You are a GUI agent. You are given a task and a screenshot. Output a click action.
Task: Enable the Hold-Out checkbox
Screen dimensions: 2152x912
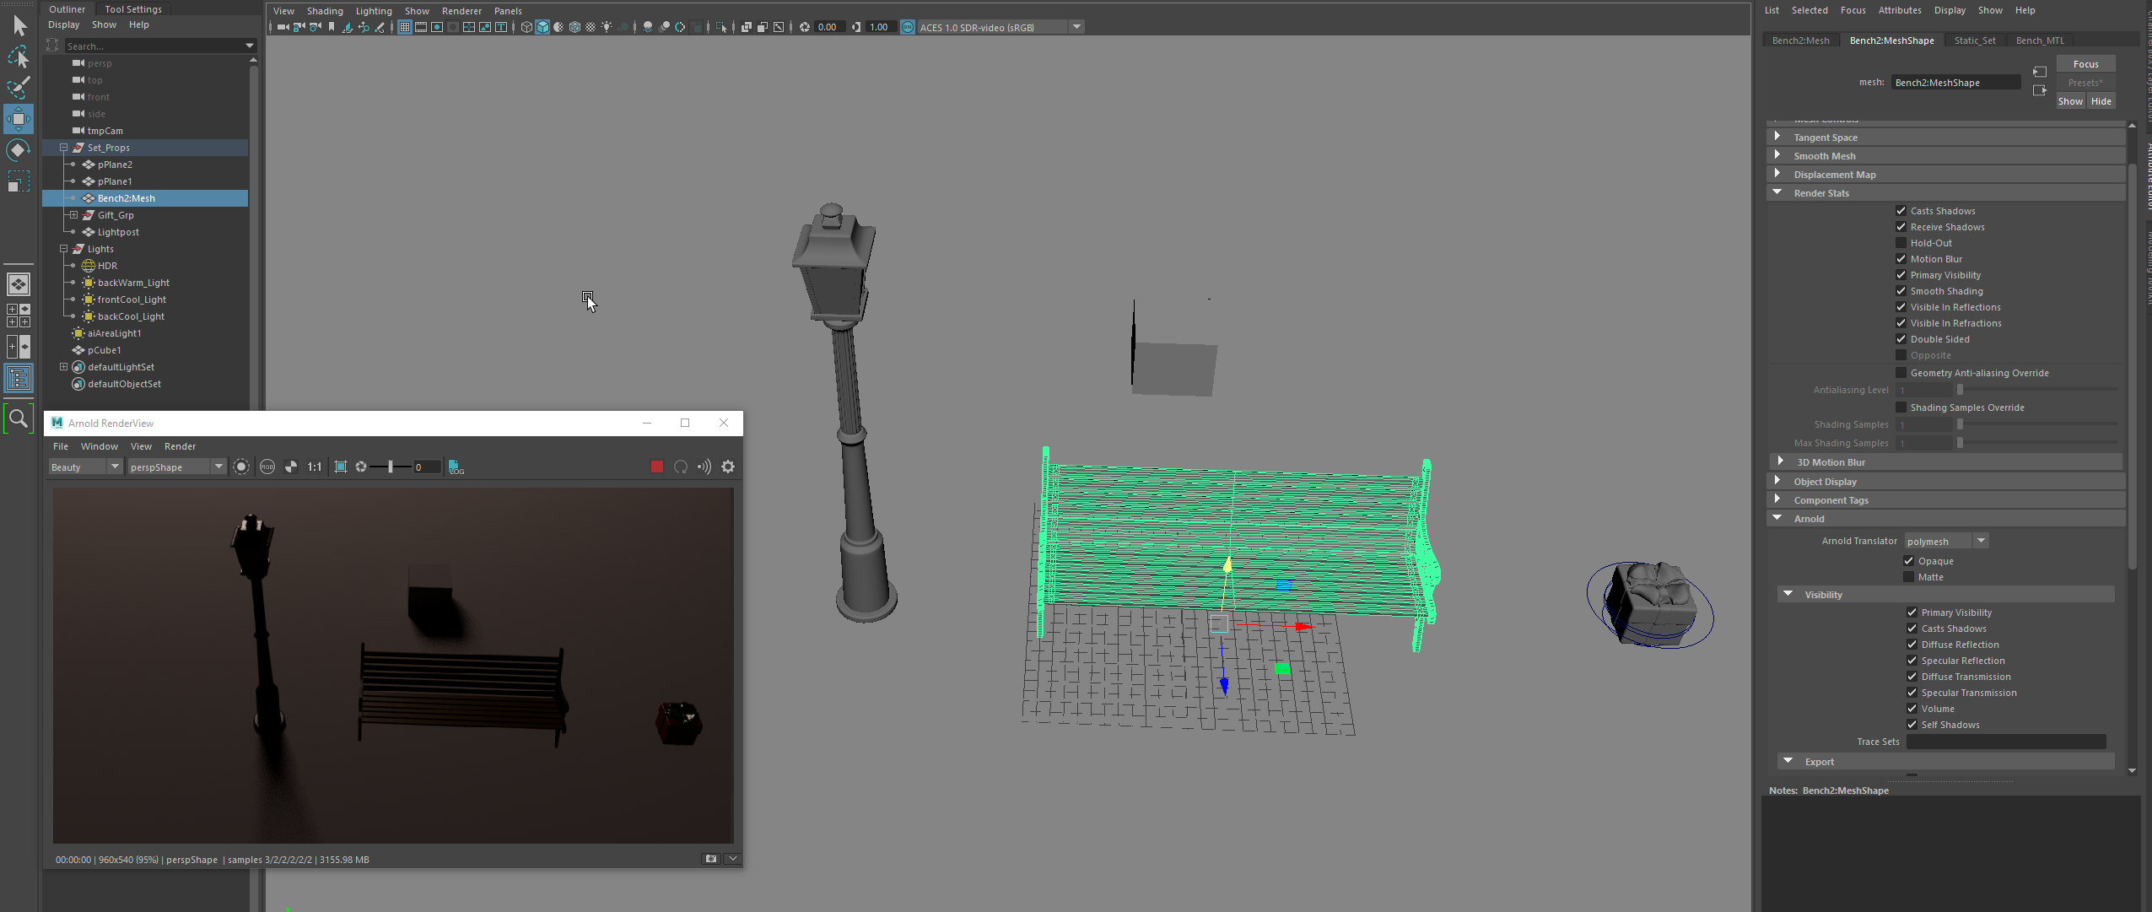1901,243
